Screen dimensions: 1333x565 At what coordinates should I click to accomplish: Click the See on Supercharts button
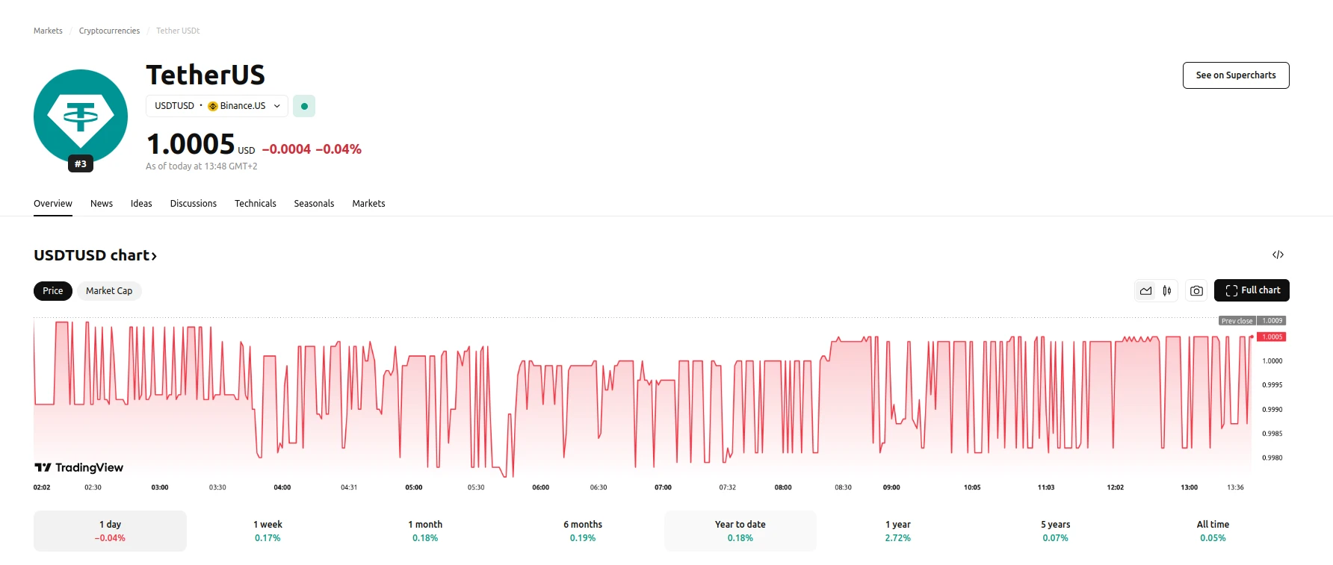[1236, 75]
